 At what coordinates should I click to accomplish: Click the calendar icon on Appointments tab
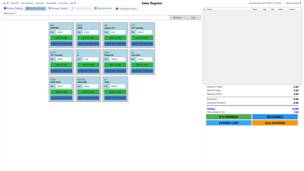(x=96, y=8)
